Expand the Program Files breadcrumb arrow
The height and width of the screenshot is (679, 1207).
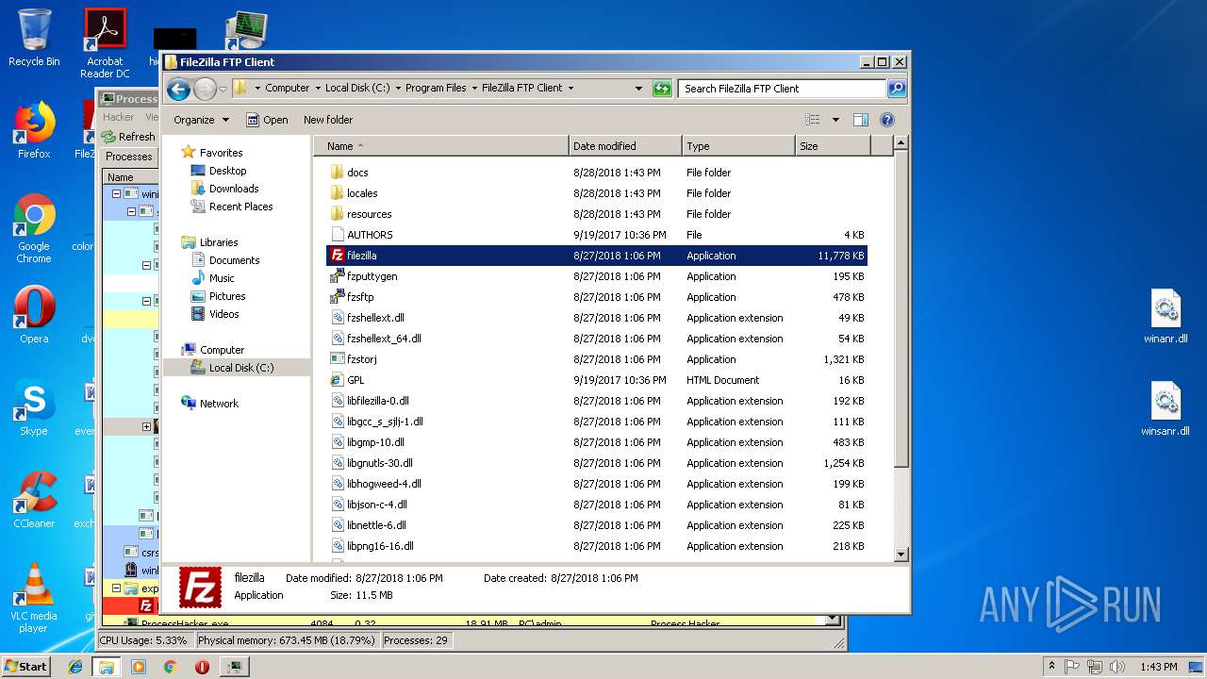(473, 88)
